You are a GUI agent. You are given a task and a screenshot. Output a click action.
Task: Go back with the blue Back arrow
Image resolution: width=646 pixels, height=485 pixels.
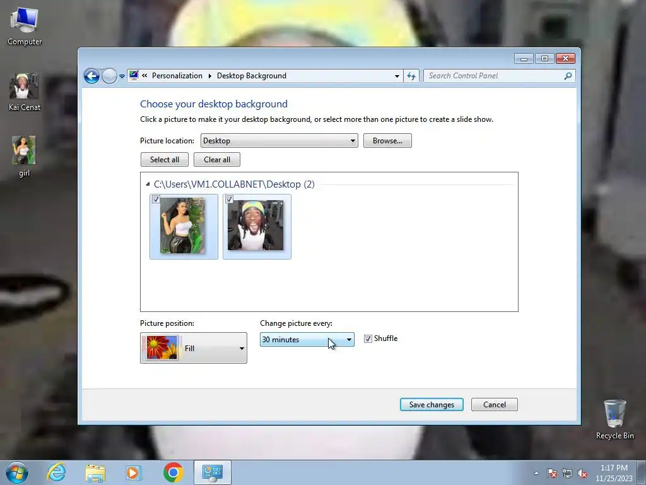click(91, 76)
